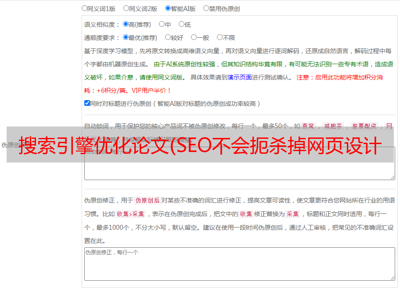The height and width of the screenshot is (289, 400).
Task: Set 语义相似度 to 高(推荐)
Action: click(126, 24)
